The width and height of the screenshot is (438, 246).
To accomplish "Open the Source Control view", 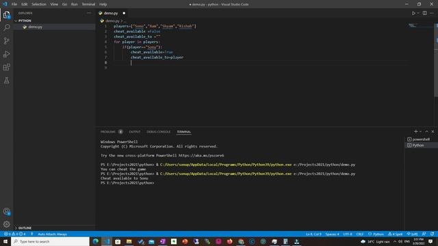I will (x=6, y=41).
